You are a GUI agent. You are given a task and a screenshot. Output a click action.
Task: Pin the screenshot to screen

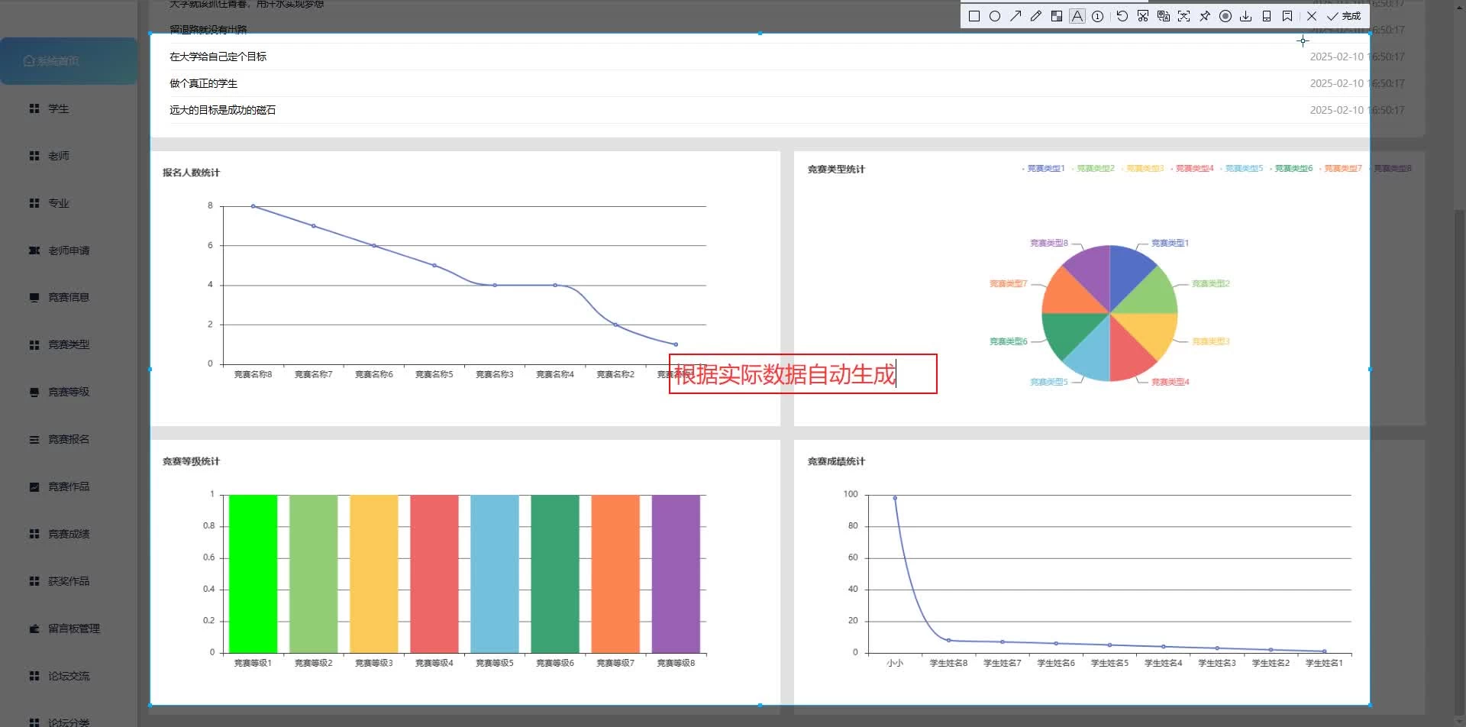click(x=1205, y=16)
